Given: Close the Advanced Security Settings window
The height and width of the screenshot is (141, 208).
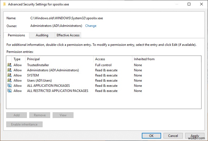Looking at the screenshot, I should pyautogui.click(x=201, y=4).
